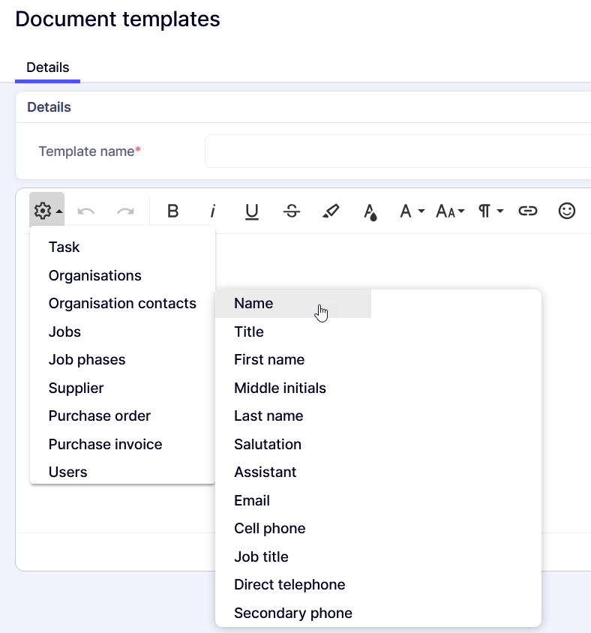This screenshot has height=633, width=591.
Task: Expand the font size dropdown
Action: pos(451,211)
